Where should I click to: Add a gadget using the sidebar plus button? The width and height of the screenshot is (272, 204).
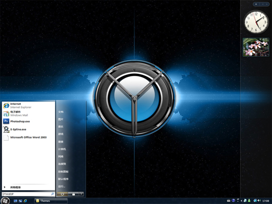tap(256, 4)
